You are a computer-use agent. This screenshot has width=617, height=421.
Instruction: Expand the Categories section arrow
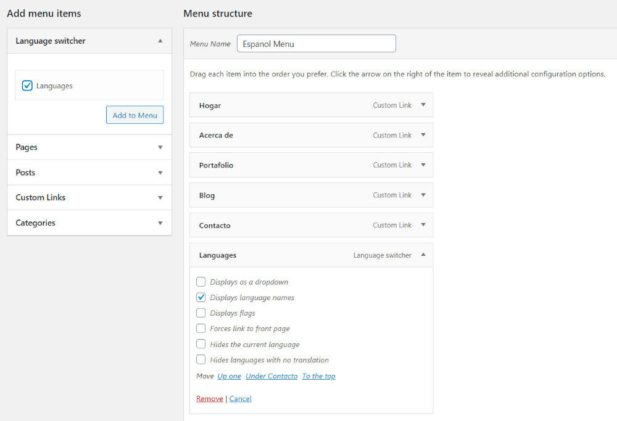(x=160, y=223)
